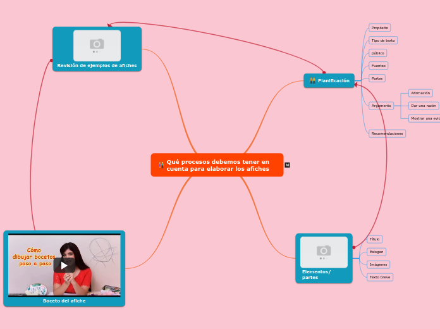Select the 'Mostrar una evid' subtopic
The width and height of the screenshot is (440, 329).
point(424,118)
